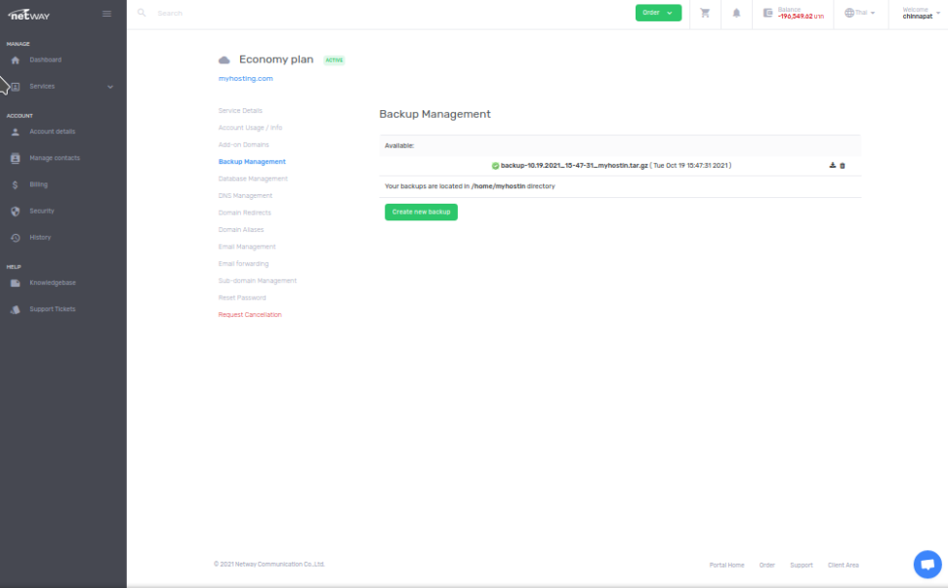Download the backup tar.gz file
The height and width of the screenshot is (588, 948).
tap(832, 166)
